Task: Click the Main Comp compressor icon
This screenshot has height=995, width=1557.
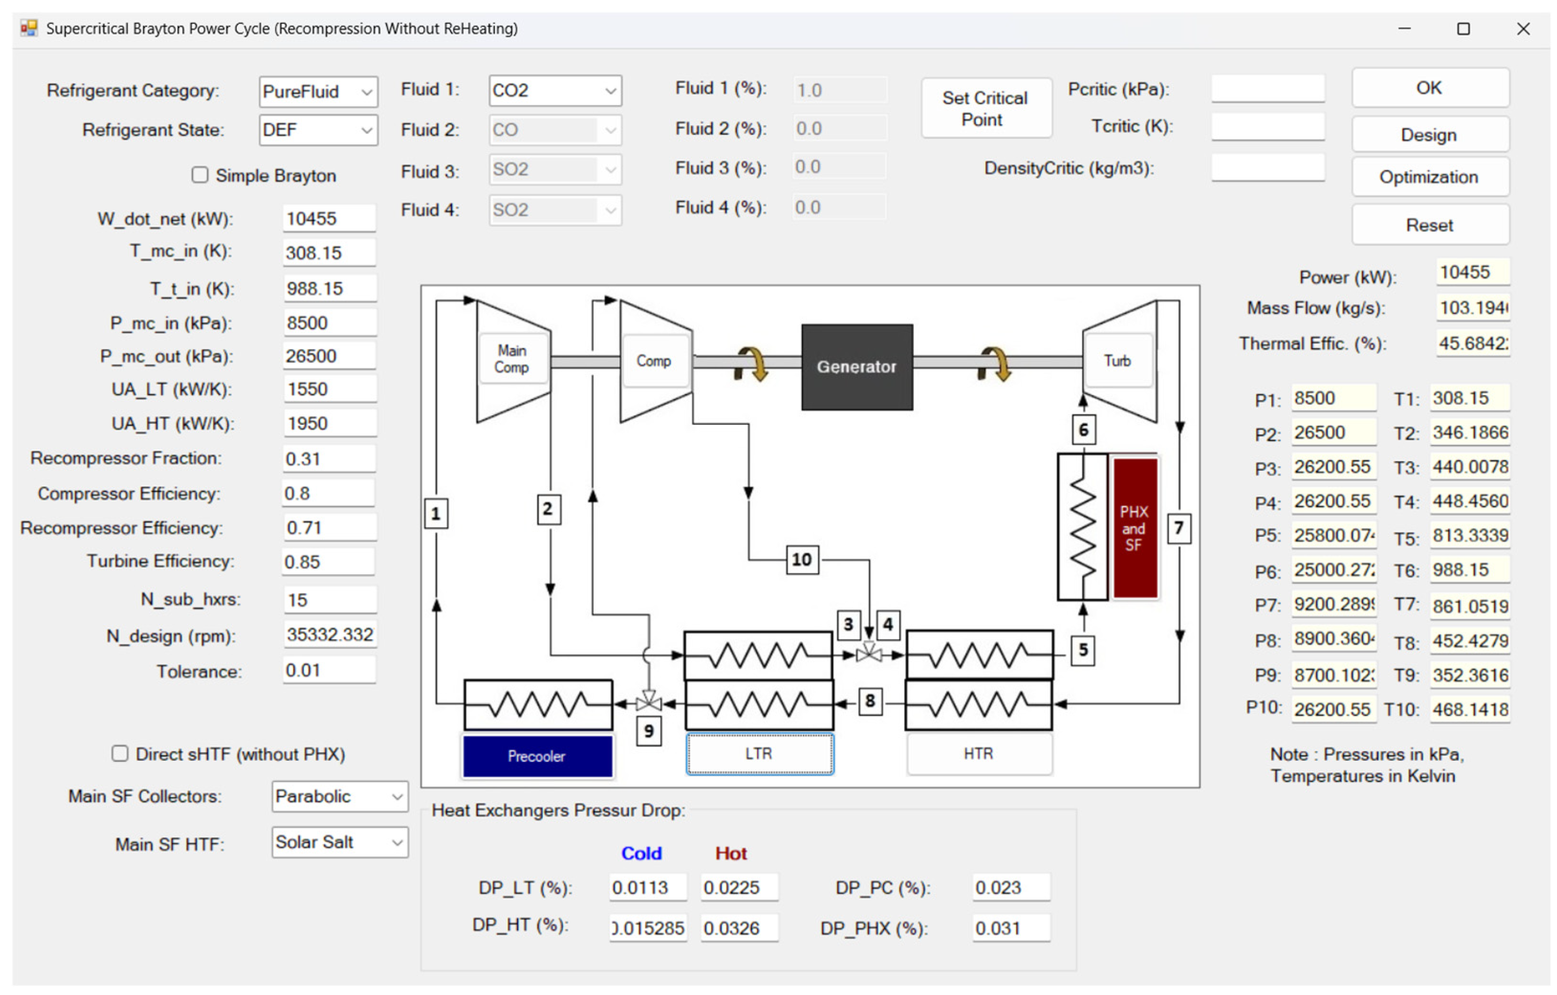Action: (x=512, y=359)
